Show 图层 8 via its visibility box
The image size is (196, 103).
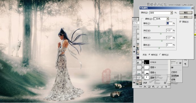[x=134, y=73]
